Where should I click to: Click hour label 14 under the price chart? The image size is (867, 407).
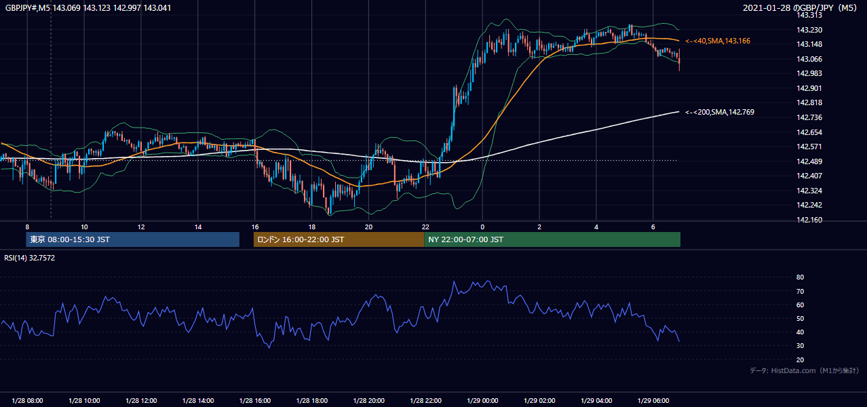198,227
